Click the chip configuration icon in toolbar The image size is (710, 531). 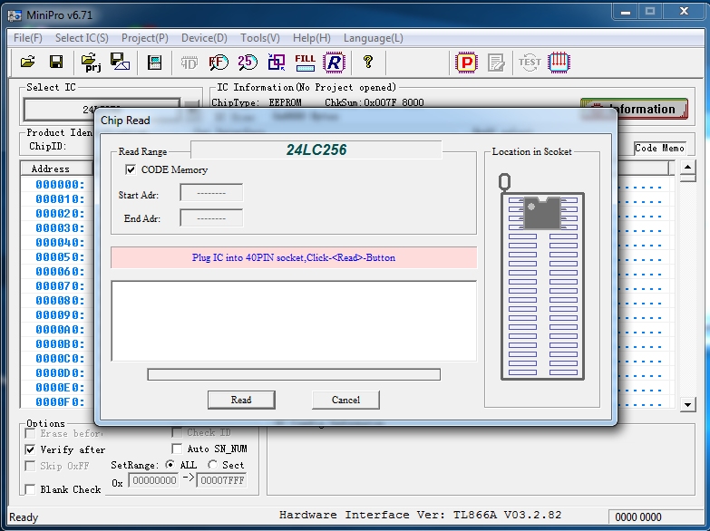154,62
